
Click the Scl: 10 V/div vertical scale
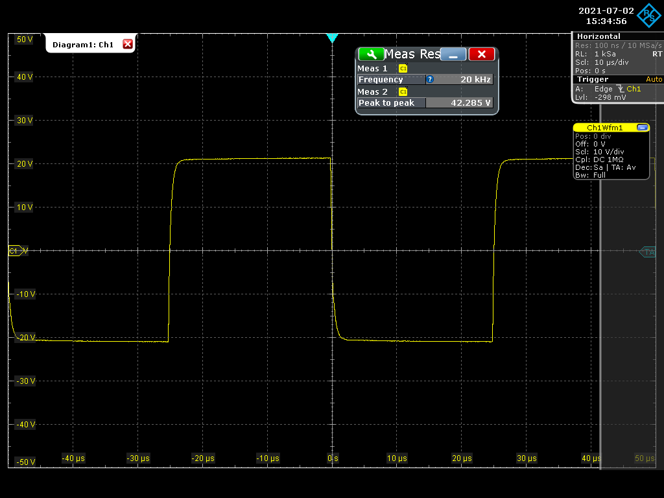(x=599, y=152)
